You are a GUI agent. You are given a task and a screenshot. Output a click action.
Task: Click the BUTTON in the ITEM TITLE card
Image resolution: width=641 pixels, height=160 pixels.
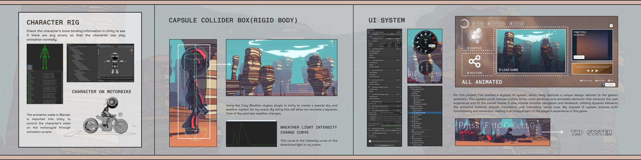[x=579, y=57]
